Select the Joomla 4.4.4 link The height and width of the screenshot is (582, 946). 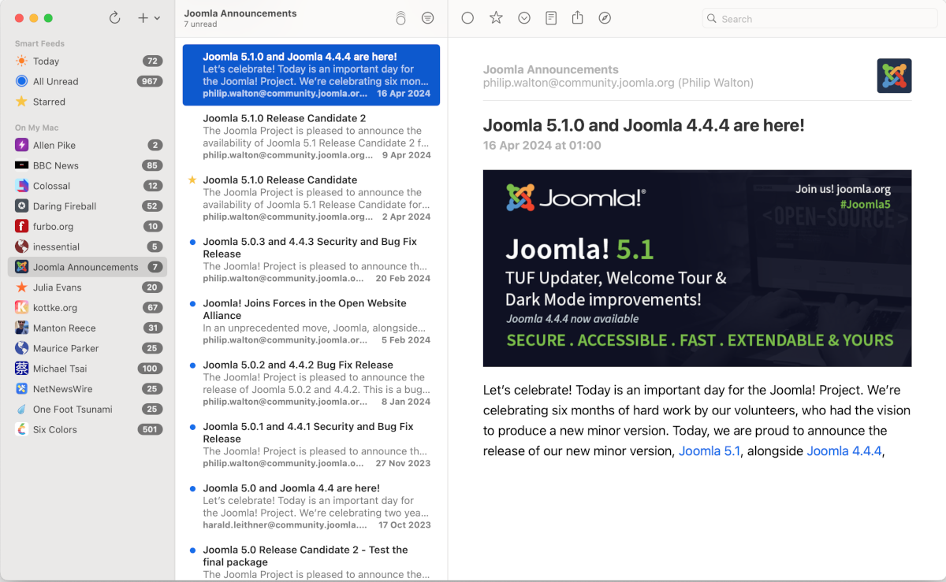844,451
